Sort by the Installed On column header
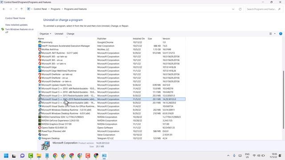The image size is (285, 160). click(139, 39)
